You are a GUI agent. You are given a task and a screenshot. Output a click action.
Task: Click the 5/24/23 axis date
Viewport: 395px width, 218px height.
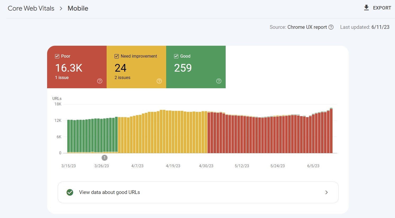278,166
